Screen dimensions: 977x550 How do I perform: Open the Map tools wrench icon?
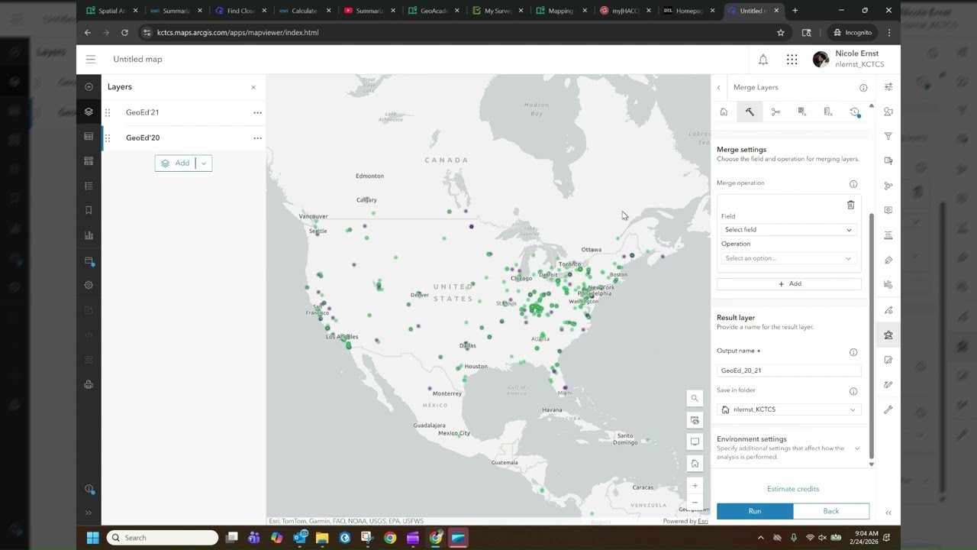[888, 409]
